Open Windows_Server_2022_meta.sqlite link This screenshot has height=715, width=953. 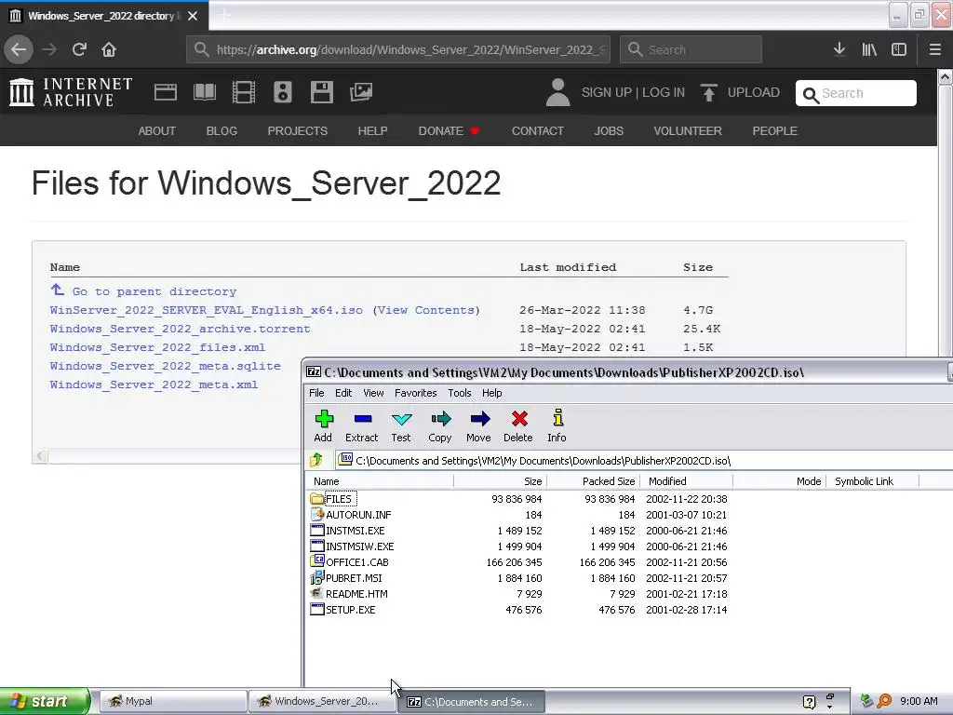coord(166,366)
